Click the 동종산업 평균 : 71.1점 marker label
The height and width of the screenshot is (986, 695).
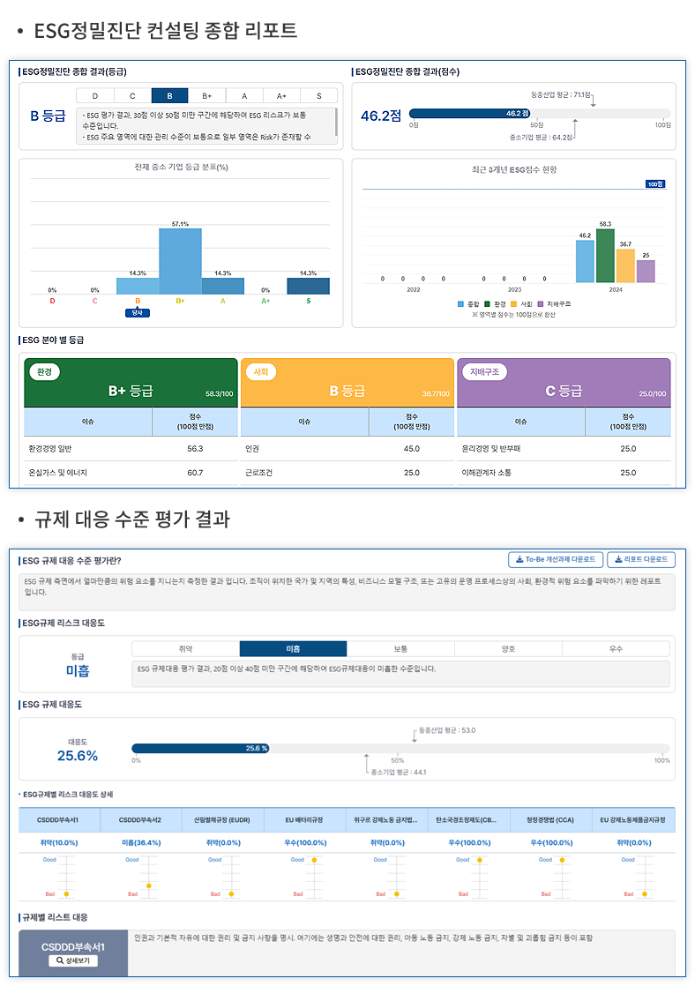[x=561, y=95]
